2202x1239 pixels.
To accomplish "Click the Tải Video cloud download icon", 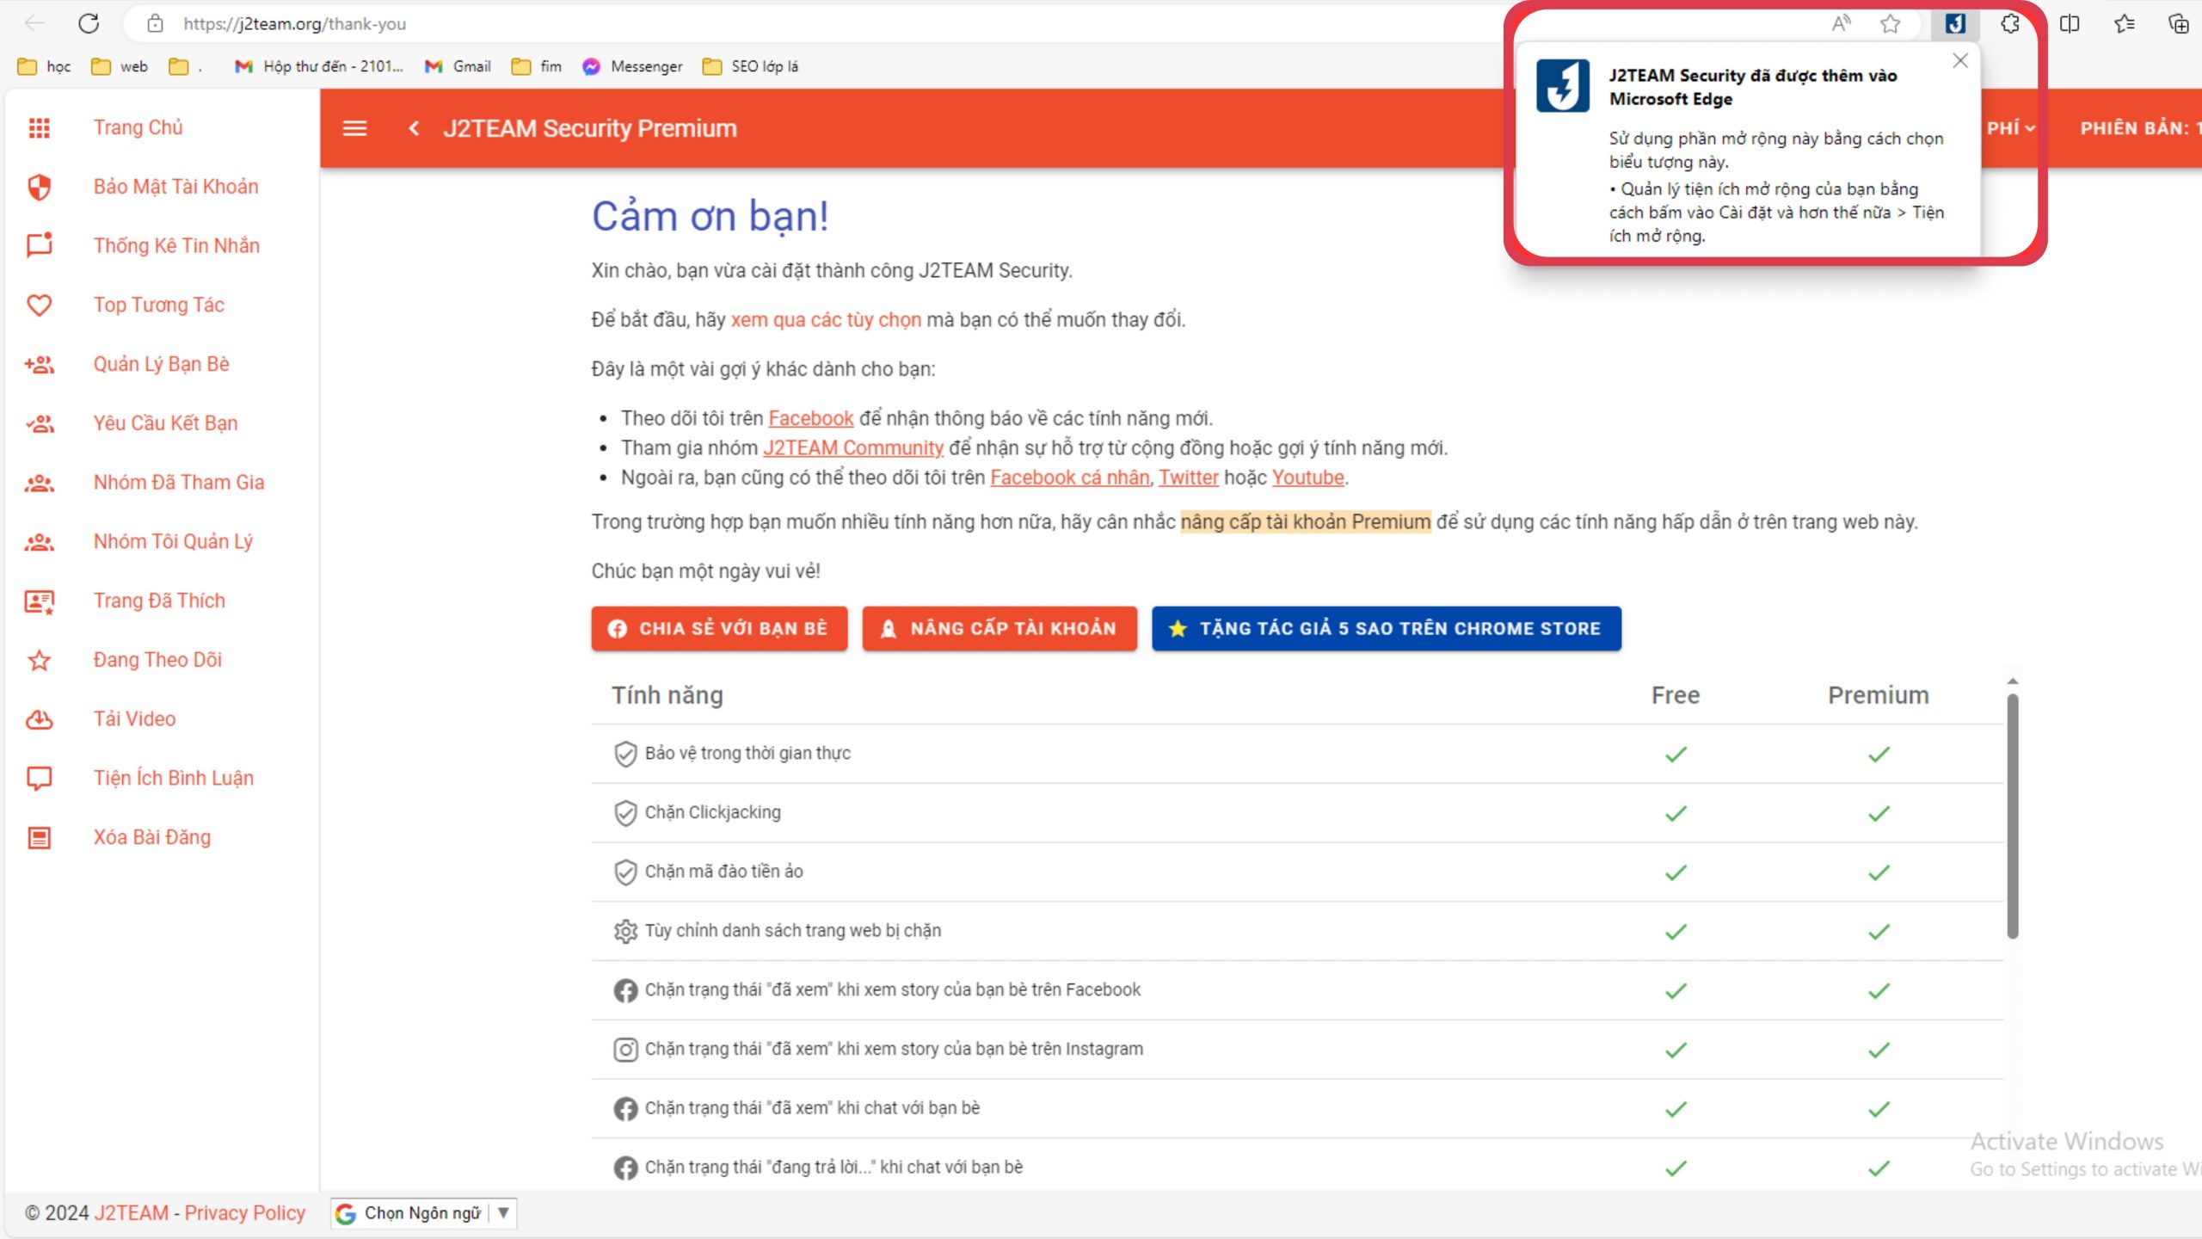I will [40, 719].
